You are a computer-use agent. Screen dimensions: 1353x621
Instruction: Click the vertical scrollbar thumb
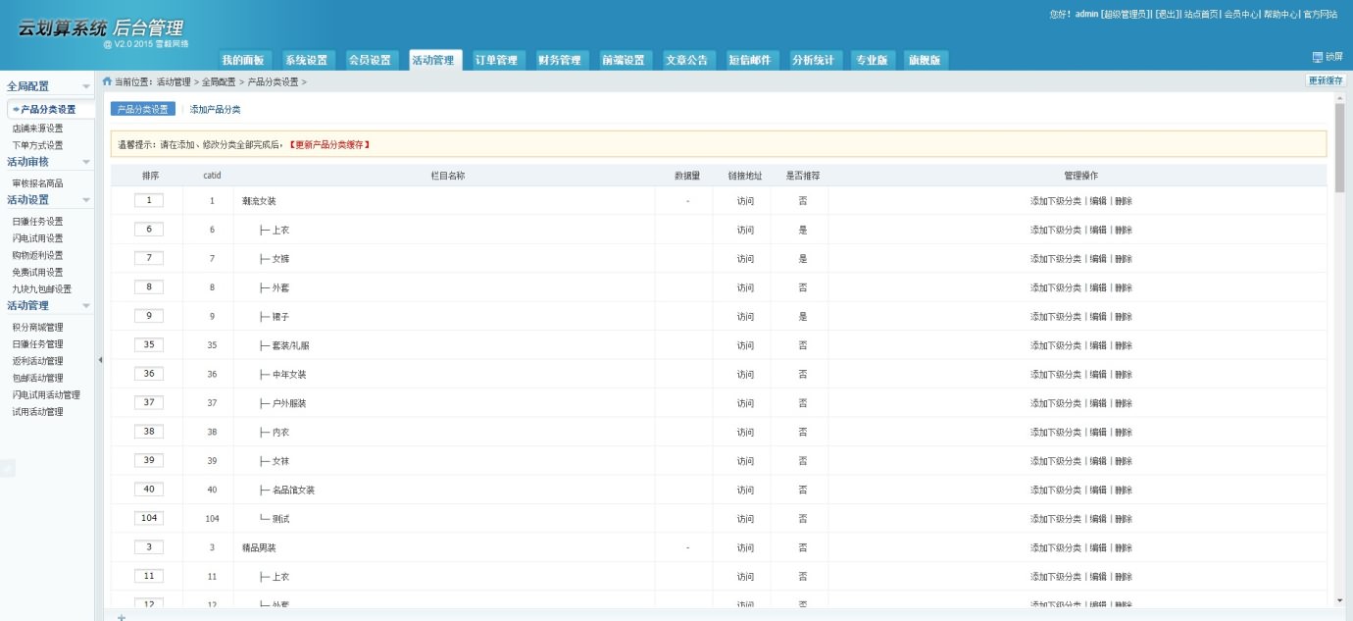pos(1339,147)
